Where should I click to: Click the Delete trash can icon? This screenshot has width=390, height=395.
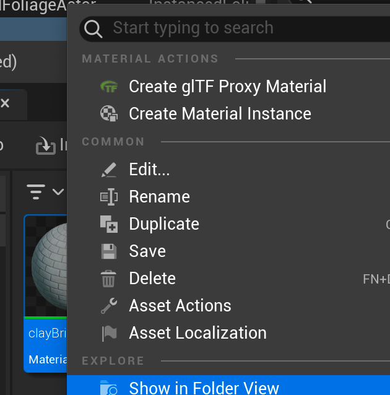(109, 279)
